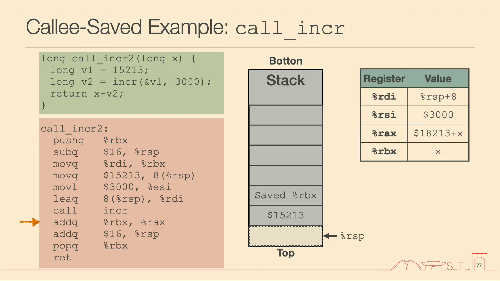This screenshot has width=500, height=281.
Task: Select the 'movl $3000, %esi' instruction
Action: pyautogui.click(x=112, y=187)
